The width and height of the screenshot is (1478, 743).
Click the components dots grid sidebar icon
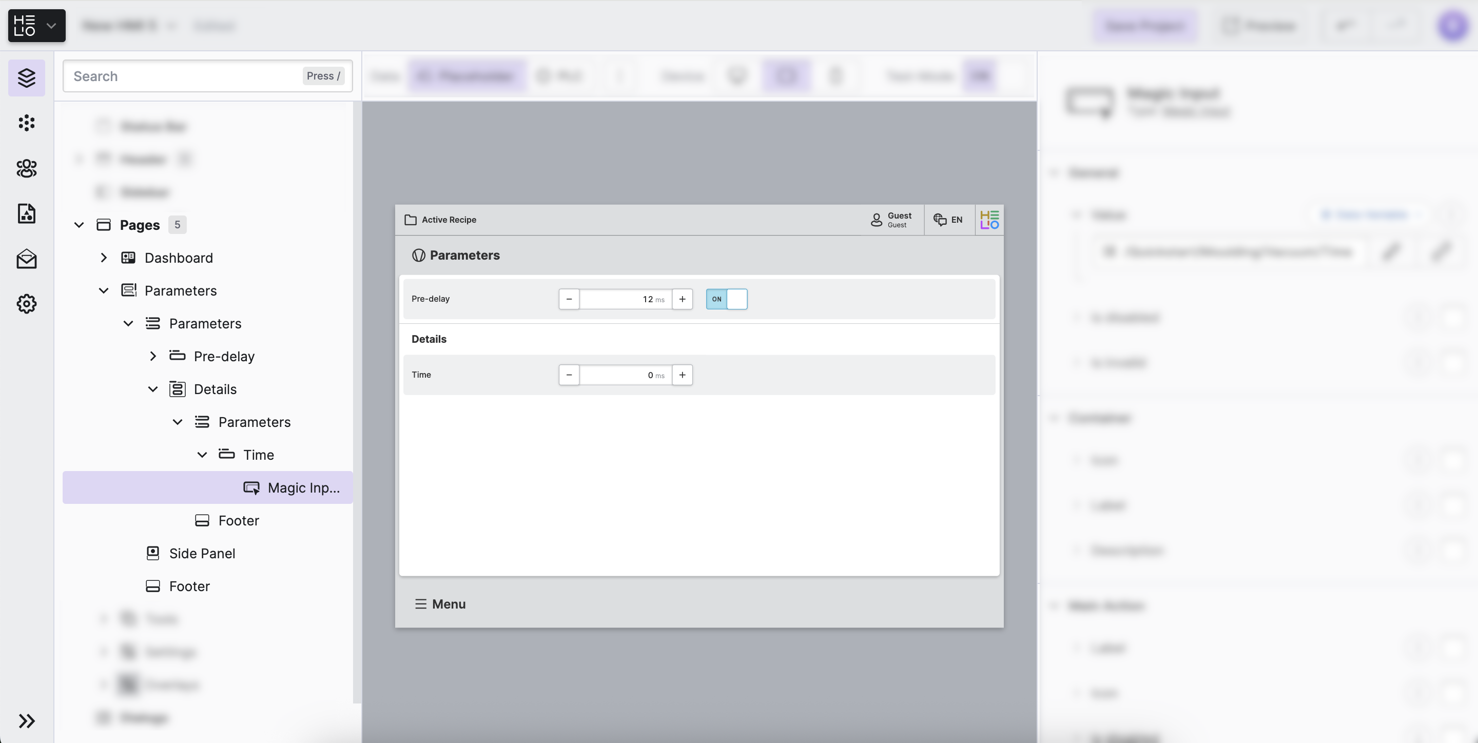(26, 123)
